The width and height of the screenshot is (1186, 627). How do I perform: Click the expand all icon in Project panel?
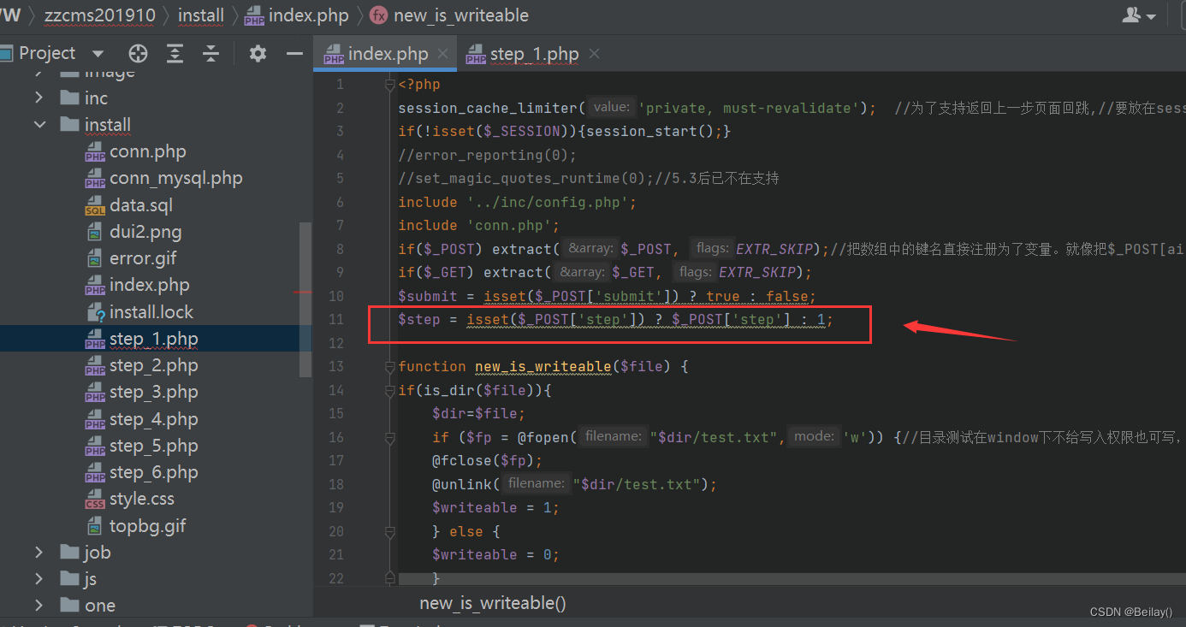pyautogui.click(x=175, y=54)
